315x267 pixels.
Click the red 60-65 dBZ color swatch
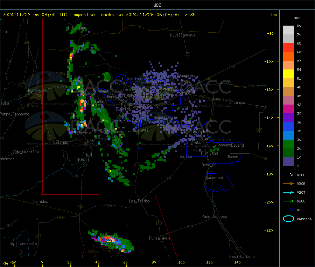pos(288,47)
